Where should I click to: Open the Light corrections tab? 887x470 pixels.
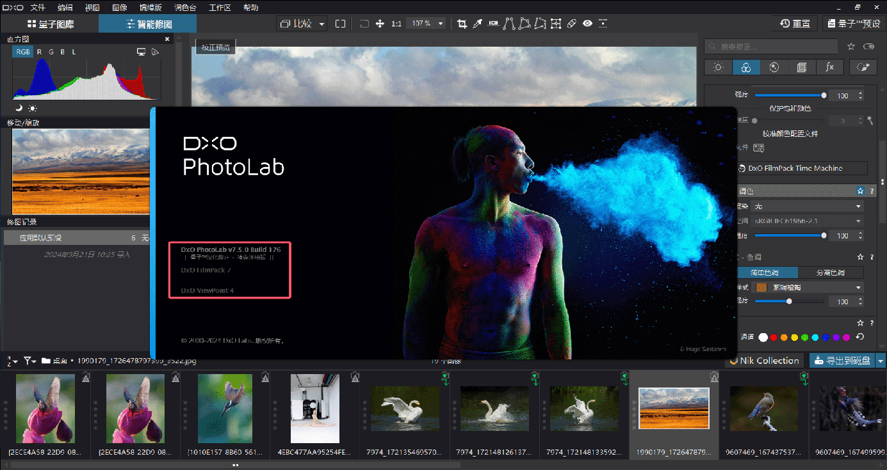[718, 67]
